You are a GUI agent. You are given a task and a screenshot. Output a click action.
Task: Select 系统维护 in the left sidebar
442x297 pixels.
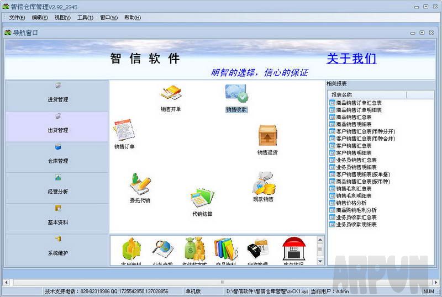pos(57,250)
